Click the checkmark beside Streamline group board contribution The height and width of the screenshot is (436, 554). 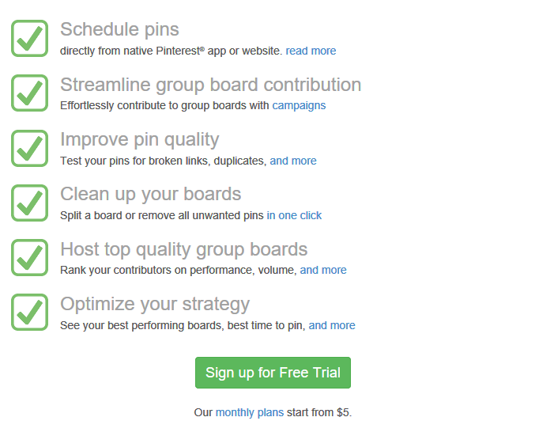click(30, 93)
